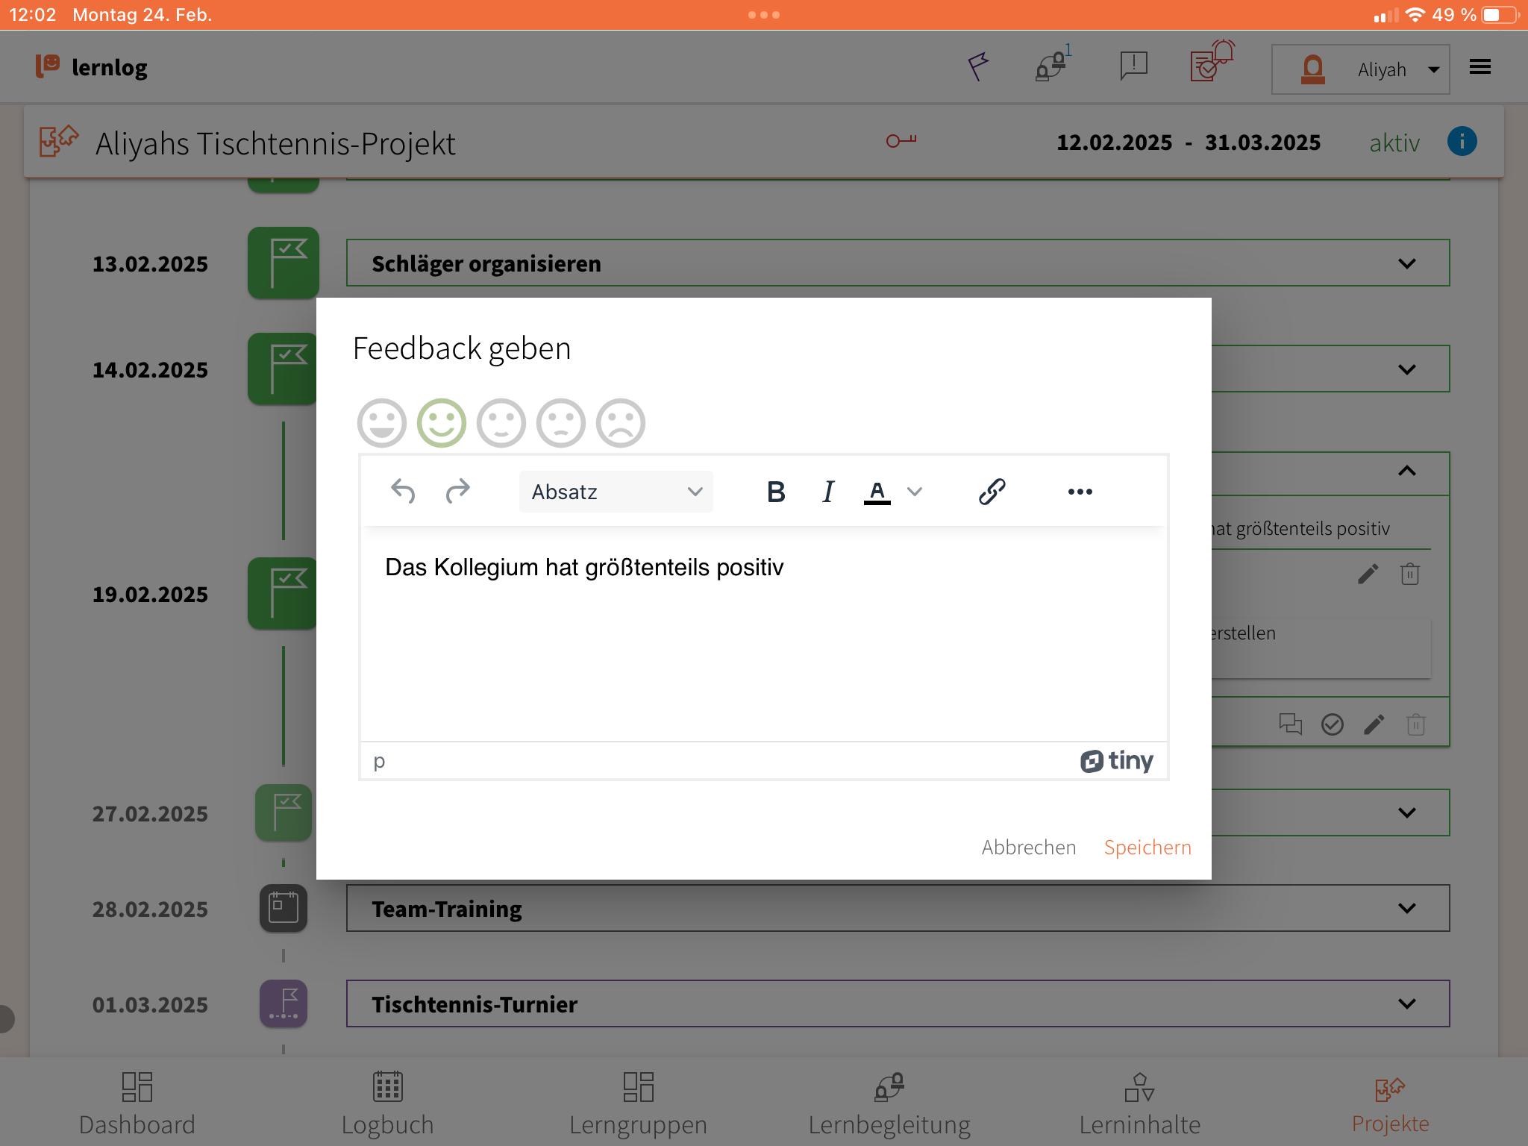The image size is (1528, 1146).
Task: Delete the feedback comment with trash icon
Action: 1410,574
